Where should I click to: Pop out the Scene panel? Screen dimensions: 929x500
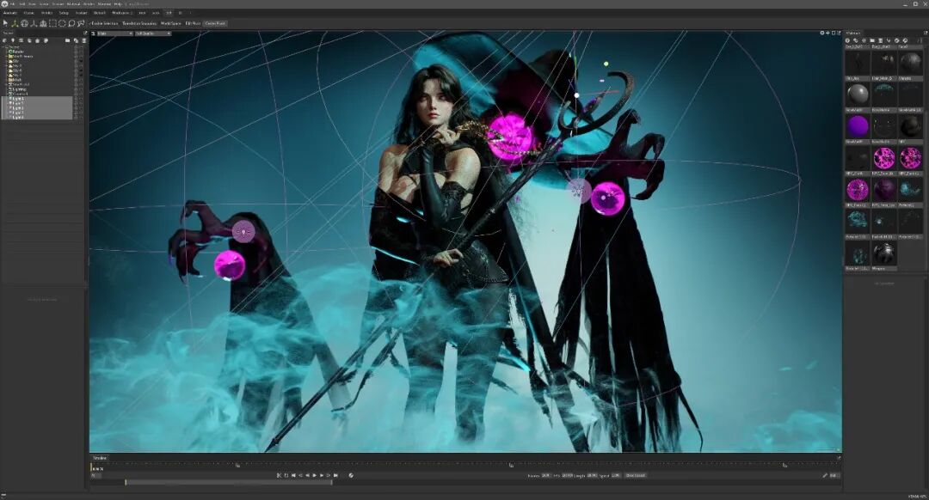click(x=85, y=33)
